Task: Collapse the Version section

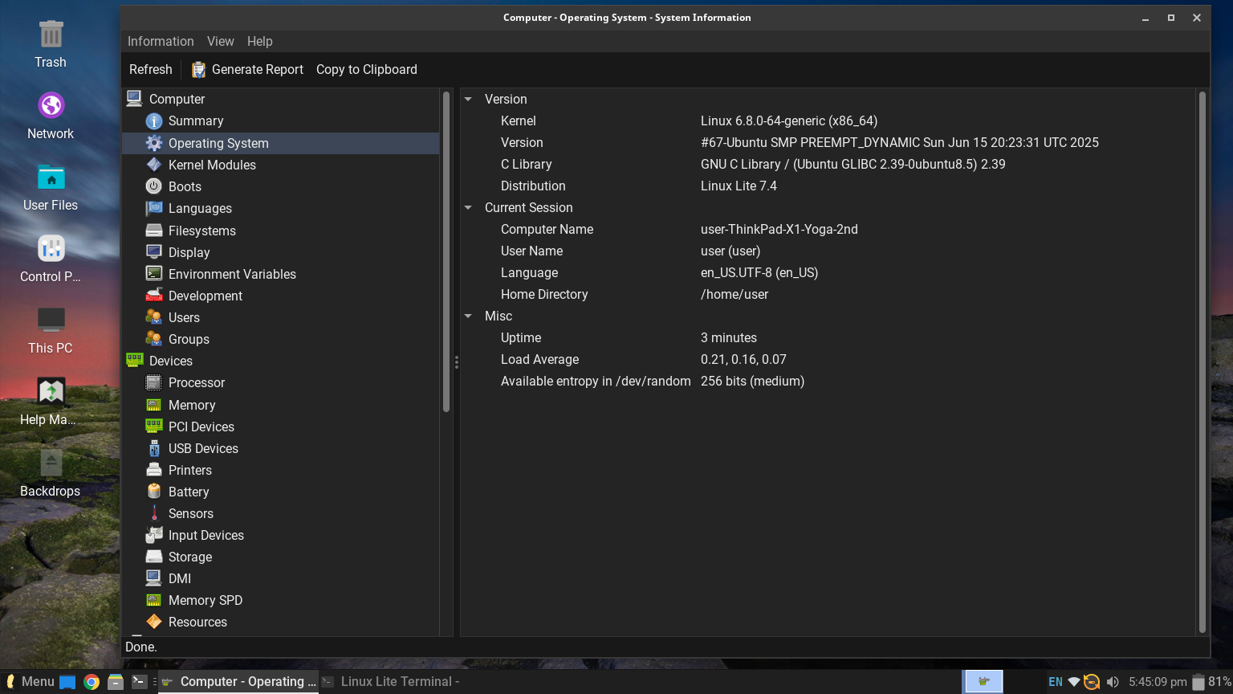Action: (x=468, y=100)
